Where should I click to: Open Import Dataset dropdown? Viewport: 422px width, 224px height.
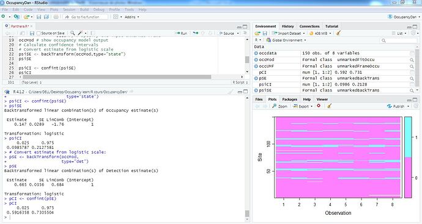(288, 33)
